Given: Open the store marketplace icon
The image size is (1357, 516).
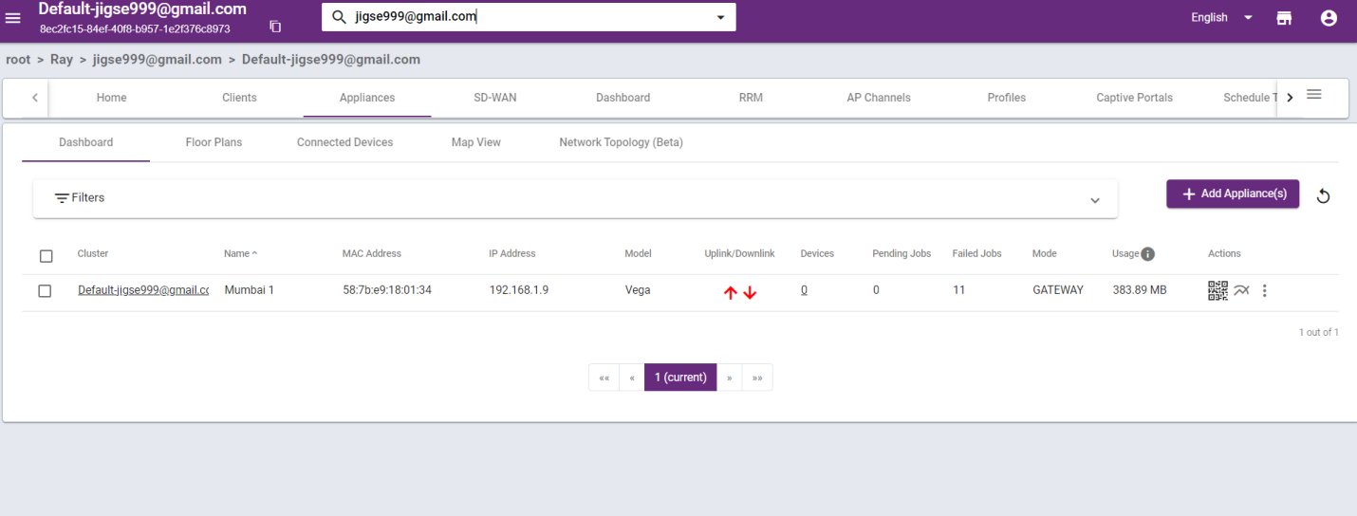Looking at the screenshot, I should coord(1285,18).
